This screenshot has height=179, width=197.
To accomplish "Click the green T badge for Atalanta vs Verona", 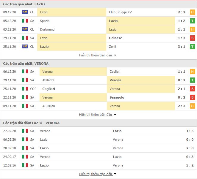I will click(x=192, y=80).
